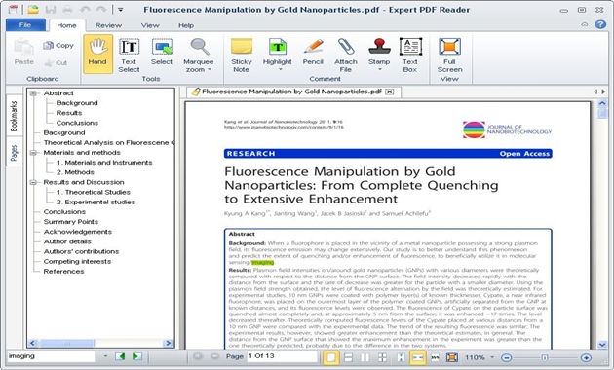Viewport: 614px width, 370px height.
Task: Click the Cut scissors button
Action: click(x=56, y=62)
